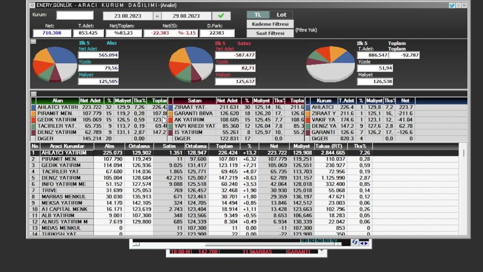Edit end date 29.08.2023

(x=186, y=16)
